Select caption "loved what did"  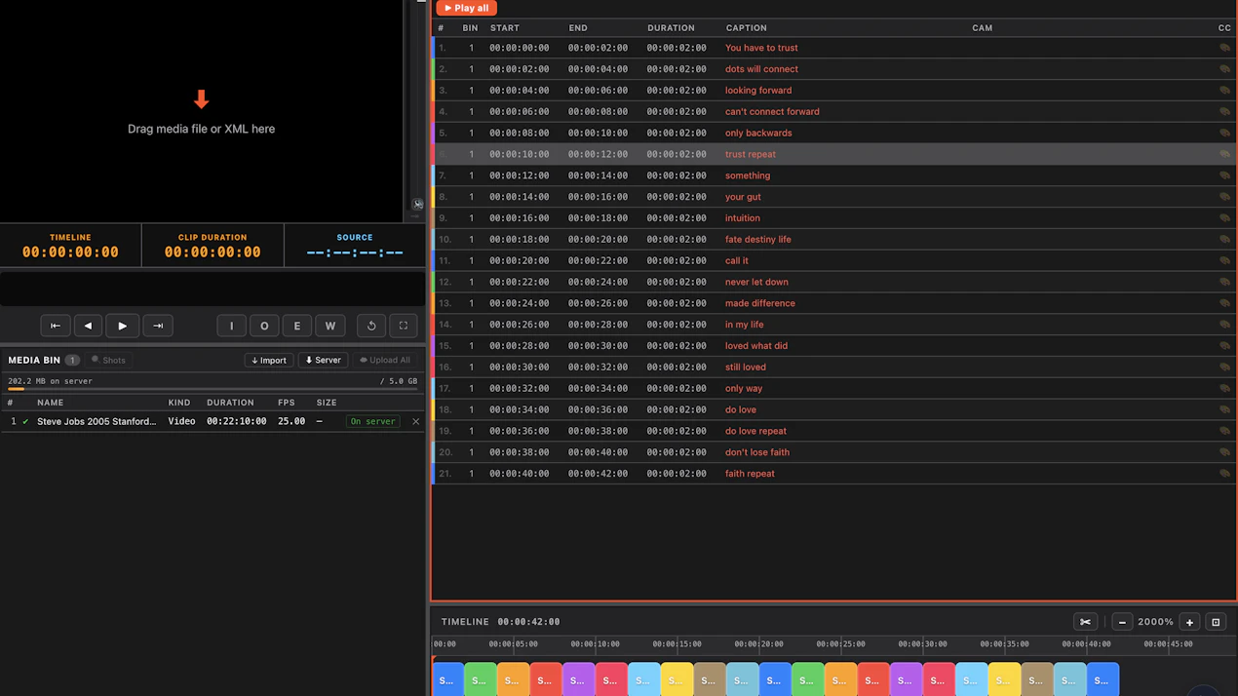pos(756,346)
